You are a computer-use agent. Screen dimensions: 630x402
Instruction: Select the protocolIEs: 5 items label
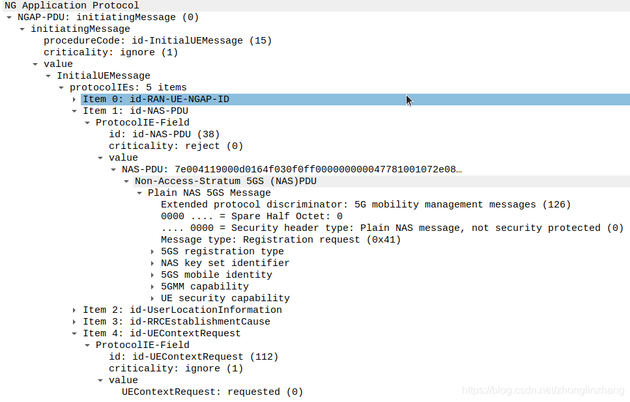128,87
